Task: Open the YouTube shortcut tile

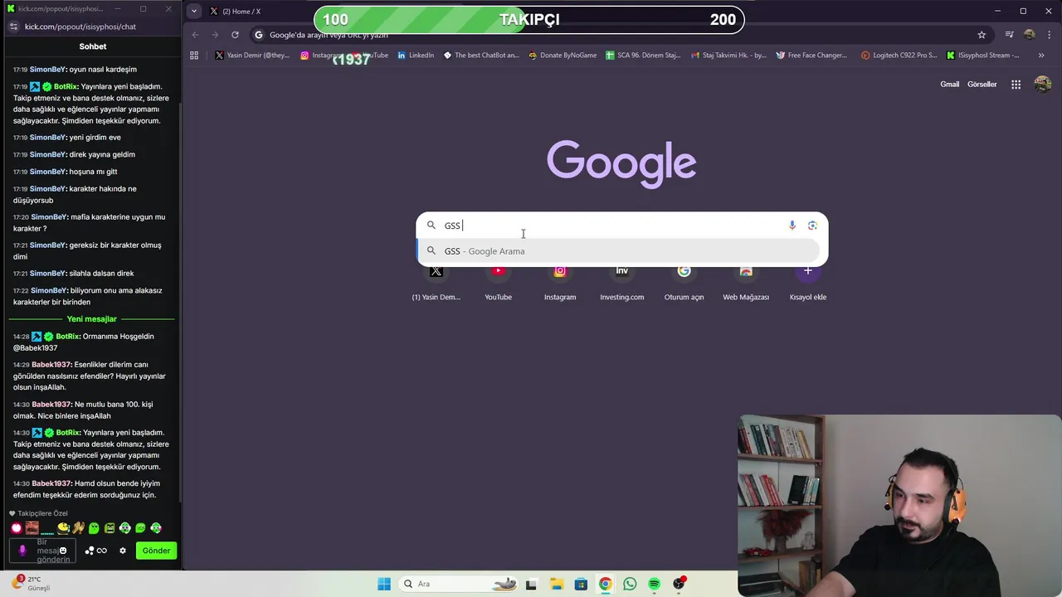Action: (x=498, y=282)
